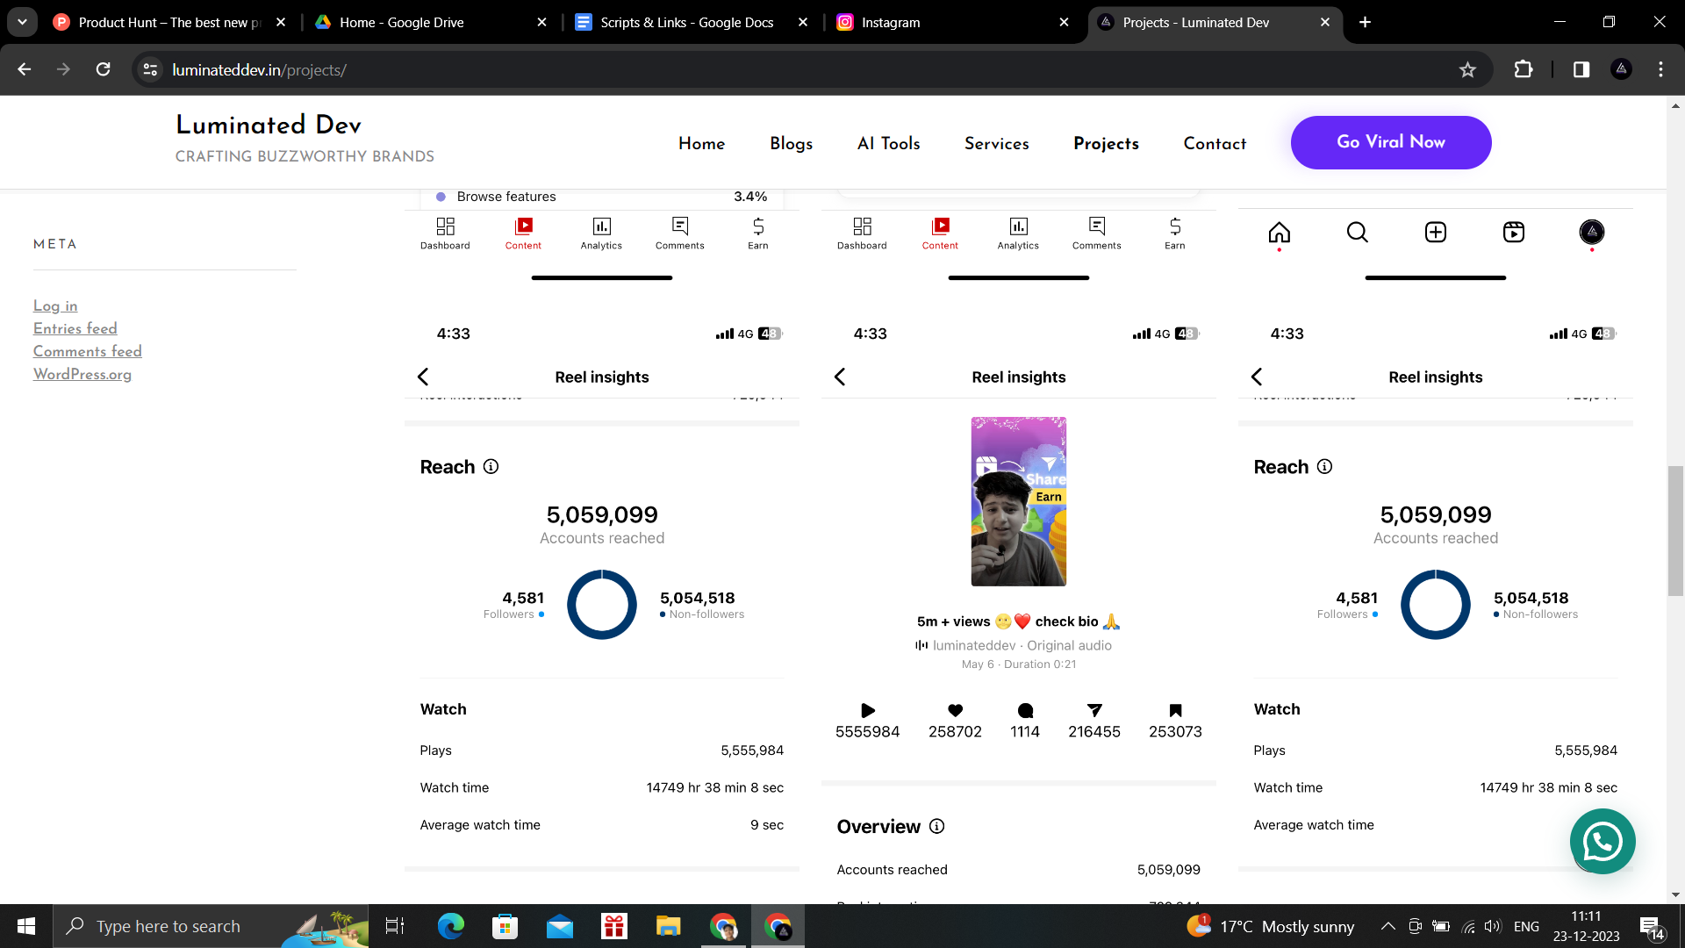Image resolution: width=1685 pixels, height=948 pixels.
Task: Click the back chevron in middle Reel insights
Action: tap(840, 377)
